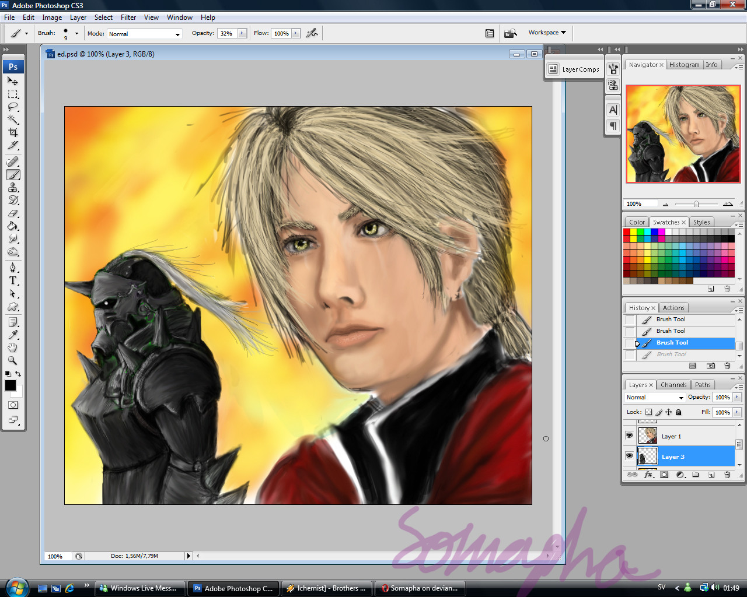Screen dimensions: 747x597
Task: Select the Sponge tool
Action: coord(13,252)
